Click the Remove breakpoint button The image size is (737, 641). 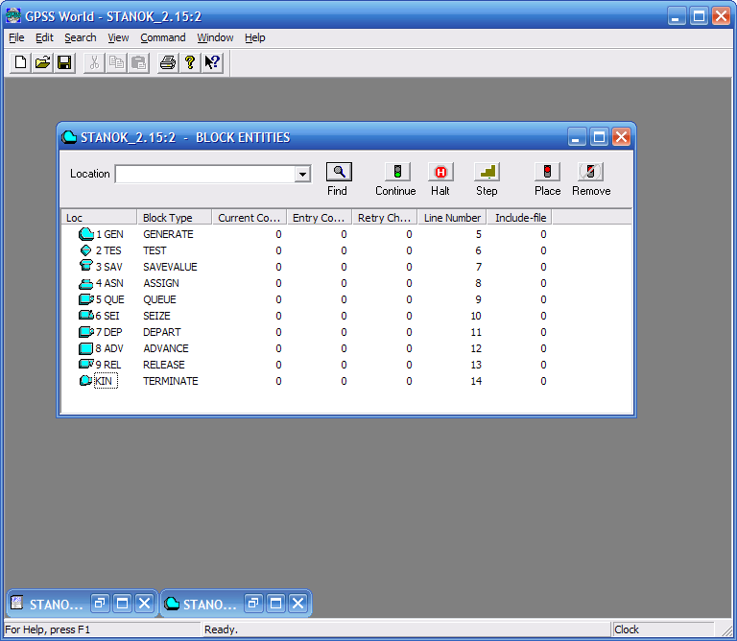[590, 172]
